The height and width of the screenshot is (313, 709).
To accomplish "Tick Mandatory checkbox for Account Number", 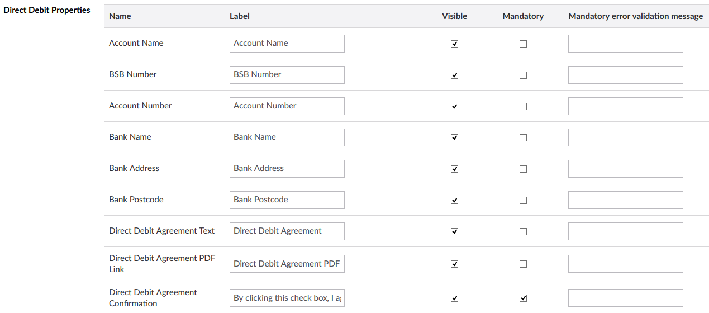I will (523, 106).
